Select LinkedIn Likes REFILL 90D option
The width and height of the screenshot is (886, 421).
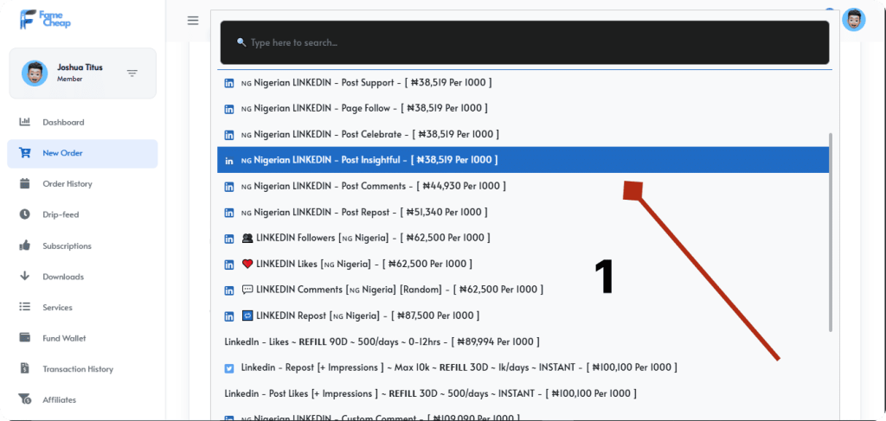523,341
